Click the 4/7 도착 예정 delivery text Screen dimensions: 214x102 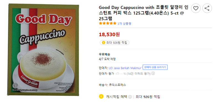click(x=107, y=59)
